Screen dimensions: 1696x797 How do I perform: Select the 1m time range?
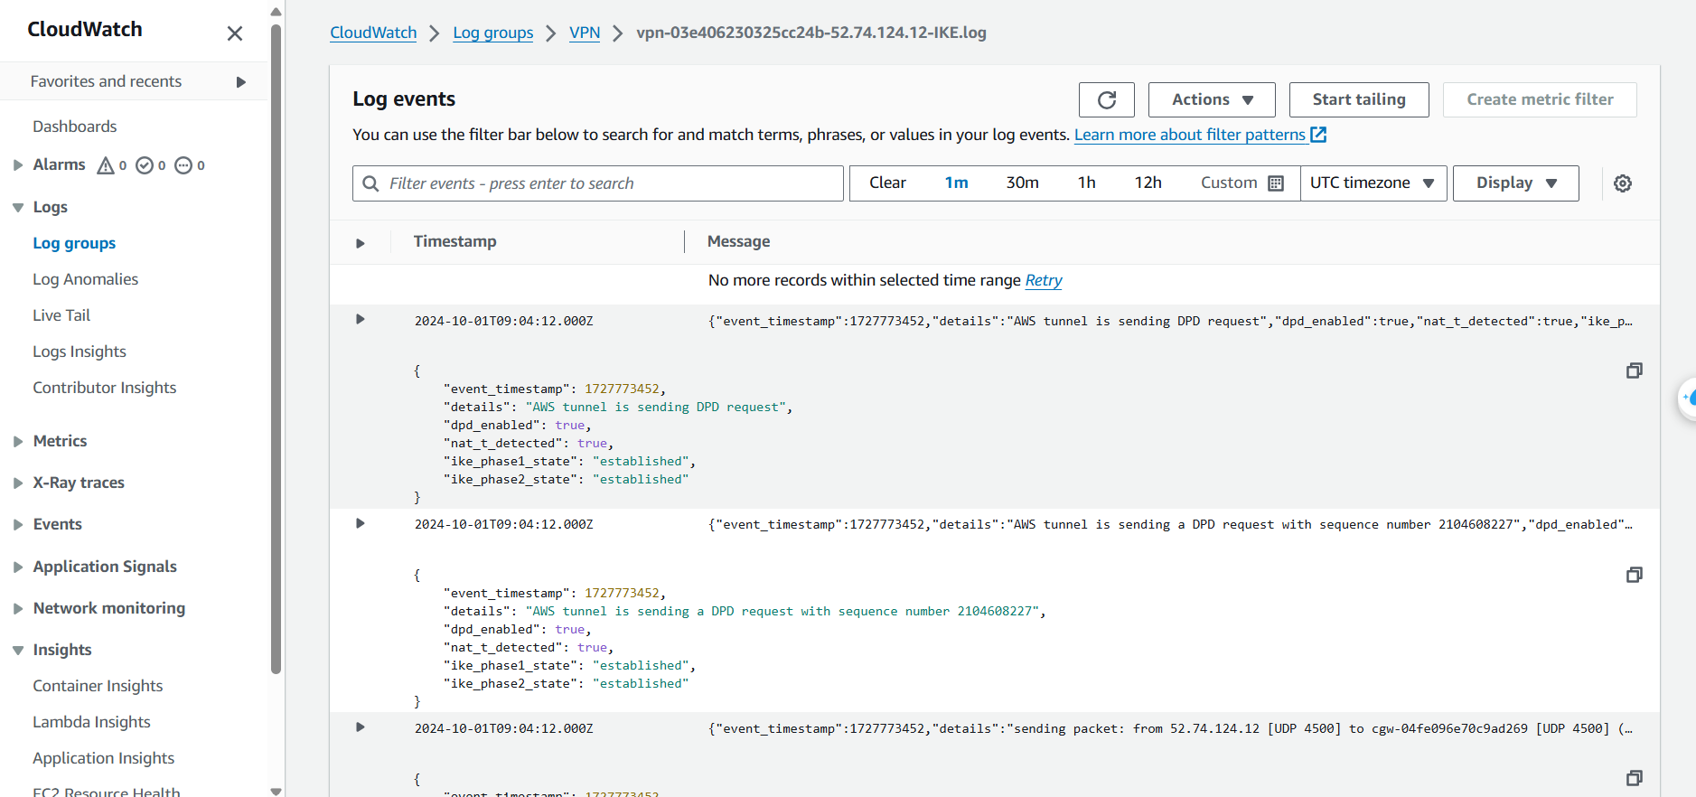(957, 183)
